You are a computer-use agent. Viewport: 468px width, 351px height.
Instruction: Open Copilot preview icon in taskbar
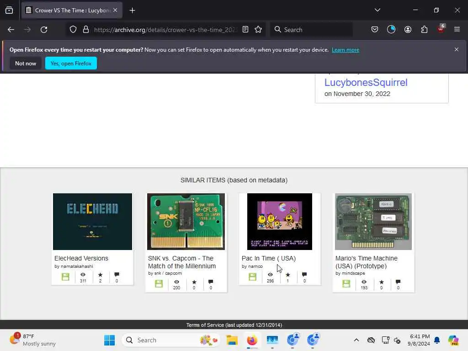[453, 340]
